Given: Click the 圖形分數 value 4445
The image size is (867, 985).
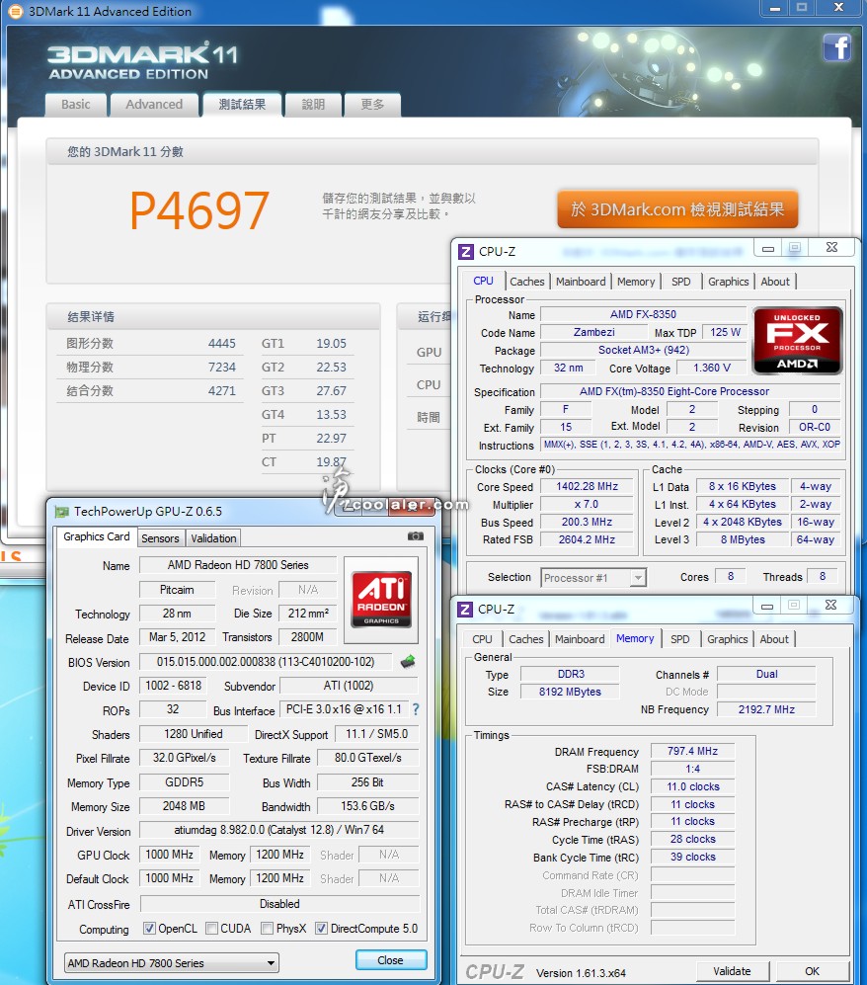Looking at the screenshot, I should click(221, 344).
